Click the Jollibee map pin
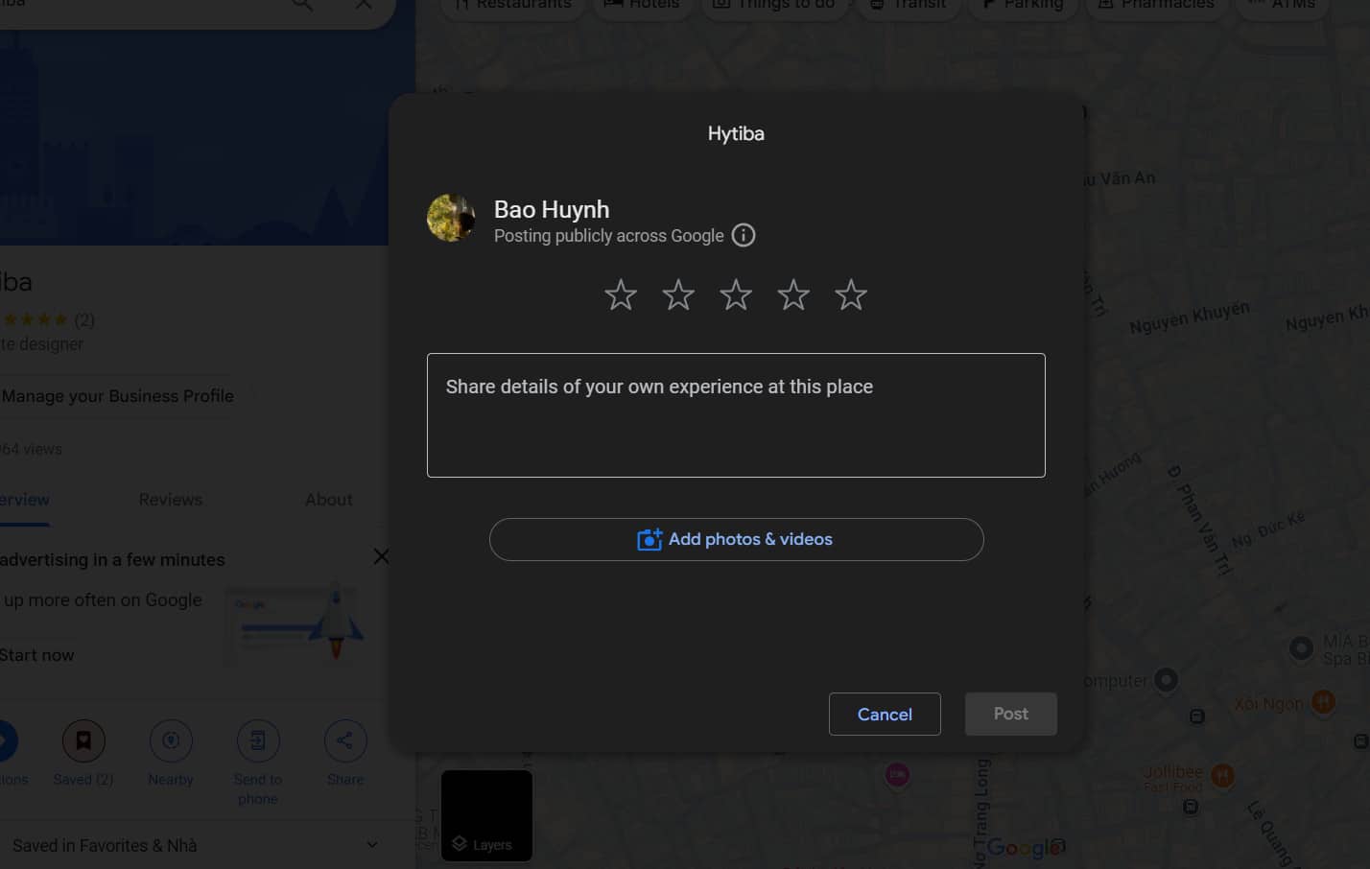This screenshot has height=869, width=1370. click(1222, 775)
